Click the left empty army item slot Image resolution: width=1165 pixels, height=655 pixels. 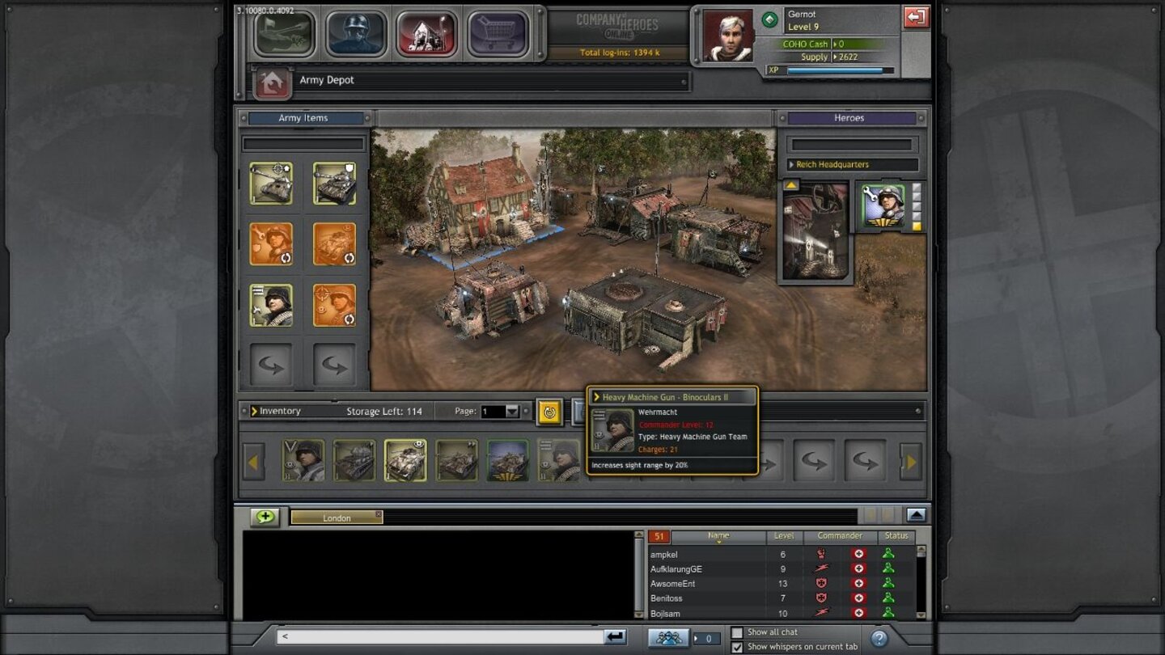(271, 366)
